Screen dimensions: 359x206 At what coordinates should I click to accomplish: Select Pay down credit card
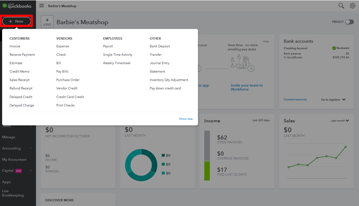pyautogui.click(x=165, y=88)
